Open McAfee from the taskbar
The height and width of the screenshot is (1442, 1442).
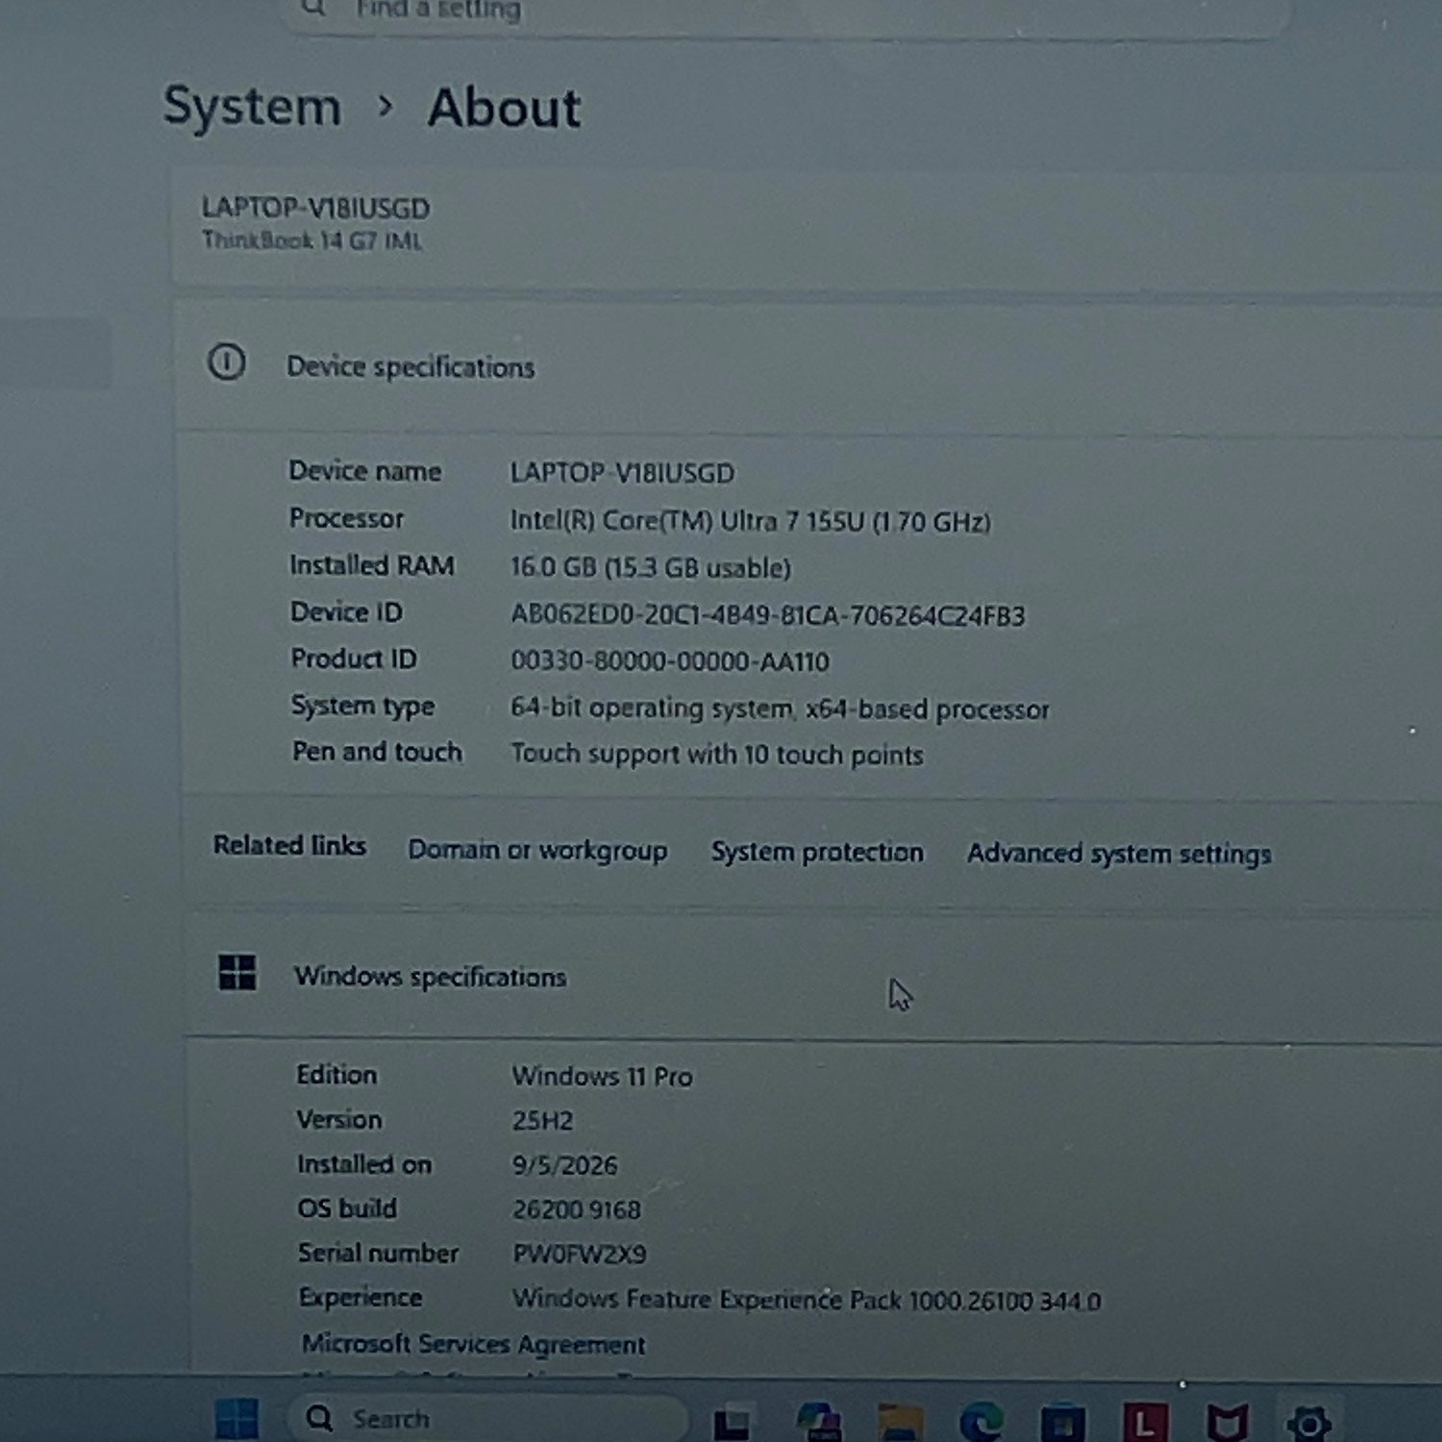click(x=1228, y=1423)
